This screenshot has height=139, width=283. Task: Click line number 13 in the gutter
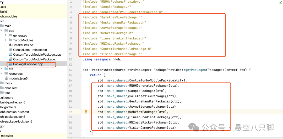(70, 65)
